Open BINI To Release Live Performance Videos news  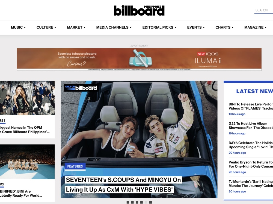click(x=251, y=106)
